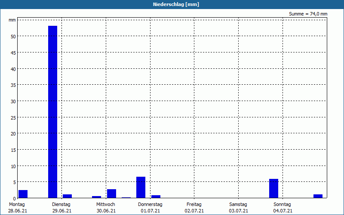The width and height of the screenshot is (344, 215).
Task: Select the first small bar at Montag
Action: [23, 194]
